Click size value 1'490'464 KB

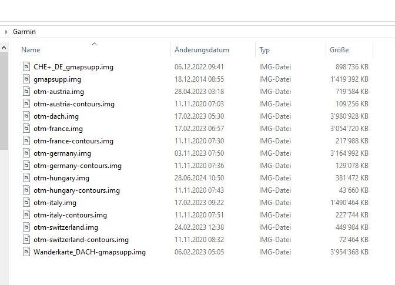[x=349, y=202]
